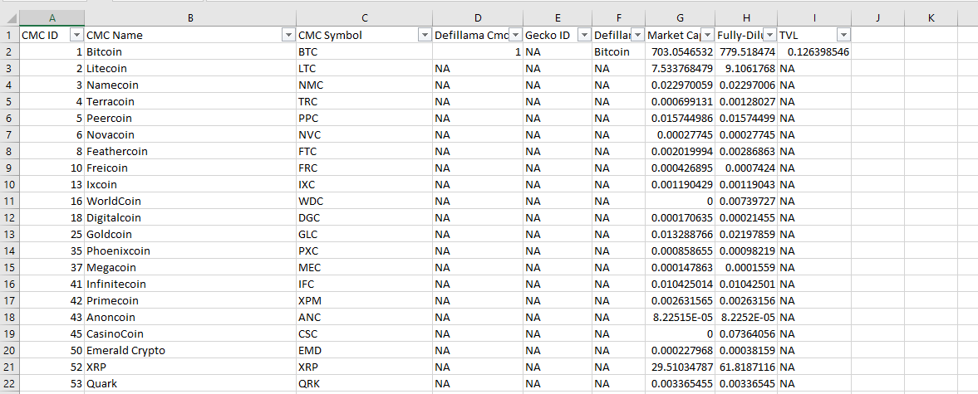This screenshot has width=978, height=394.
Task: Open the TVL filter dropdown
Action: coord(843,36)
